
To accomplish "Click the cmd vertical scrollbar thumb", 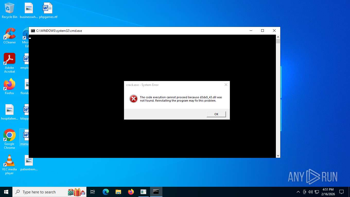I will point(278,41).
